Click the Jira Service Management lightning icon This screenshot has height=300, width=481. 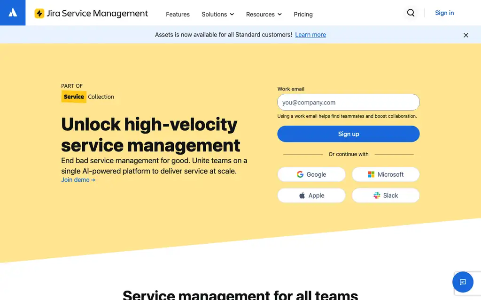[39, 14]
